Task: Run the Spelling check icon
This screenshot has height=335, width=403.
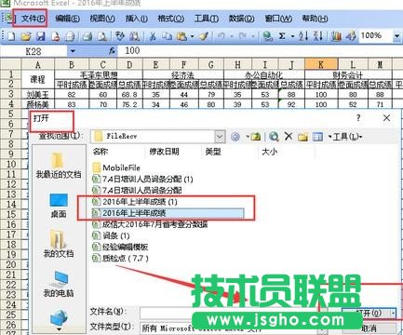Action: click(x=119, y=36)
